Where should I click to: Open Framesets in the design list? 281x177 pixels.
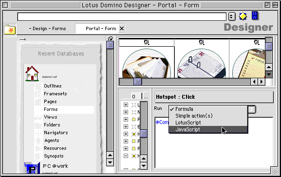[56, 94]
